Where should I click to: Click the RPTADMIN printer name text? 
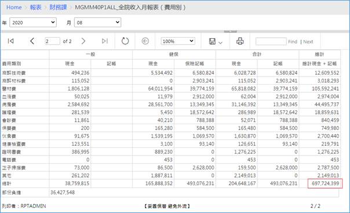coord(33,206)
